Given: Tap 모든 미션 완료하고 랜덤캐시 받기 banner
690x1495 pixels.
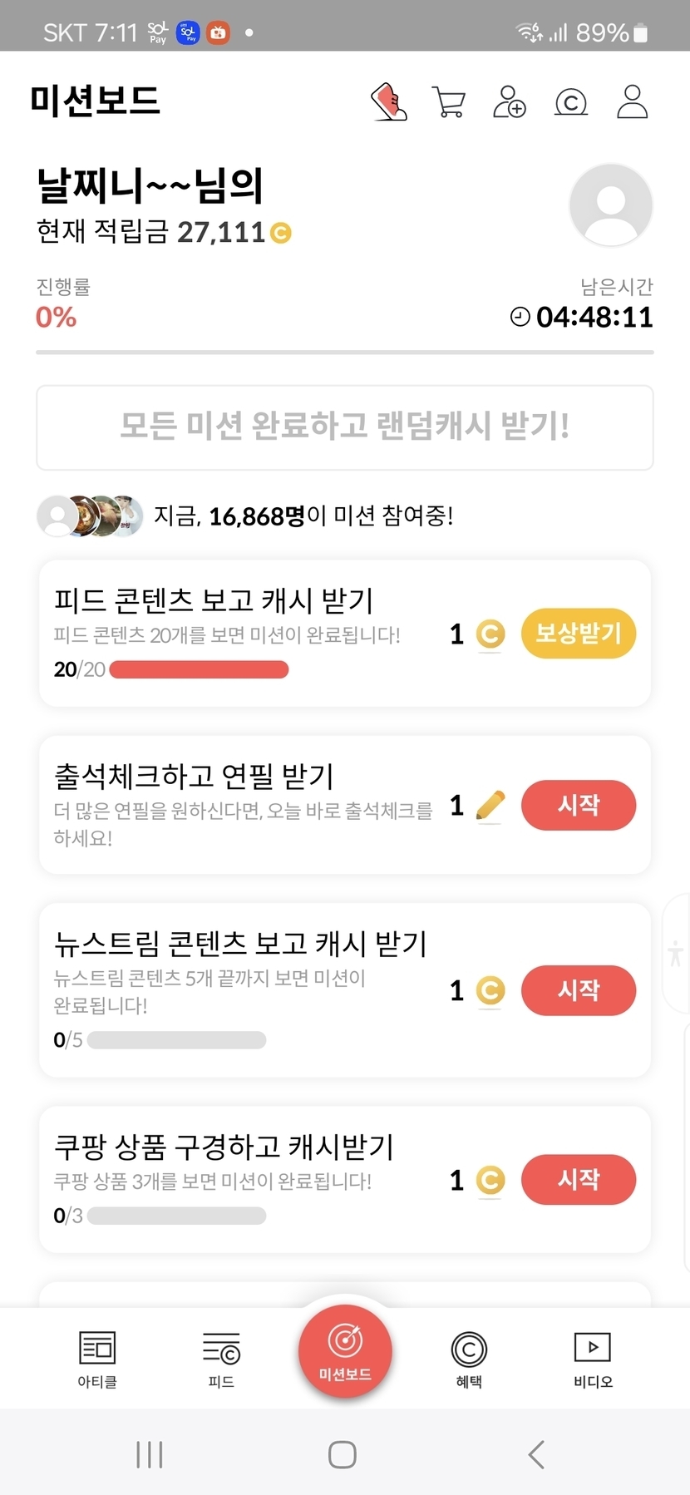Looking at the screenshot, I should tap(345, 427).
